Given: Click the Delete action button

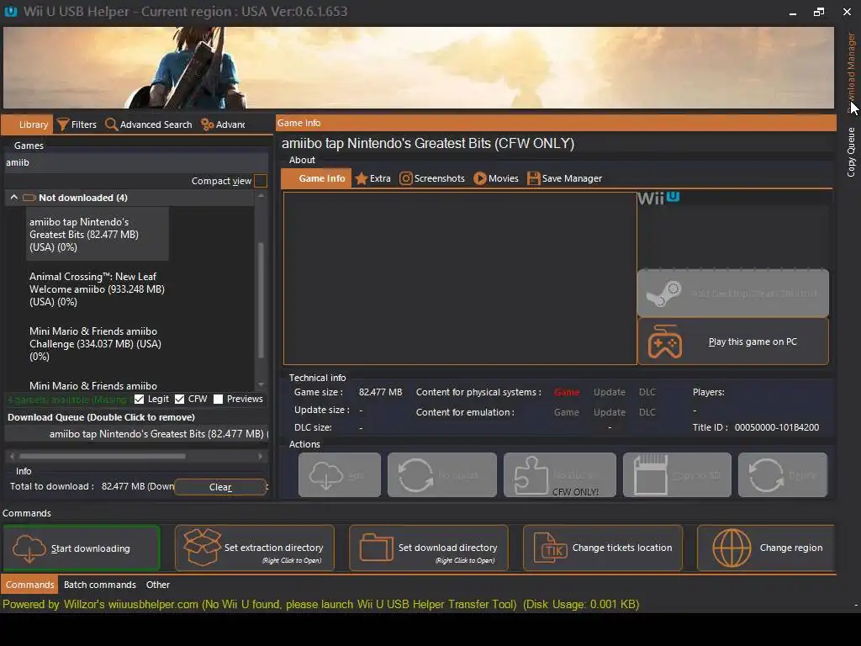Looking at the screenshot, I should [783, 475].
